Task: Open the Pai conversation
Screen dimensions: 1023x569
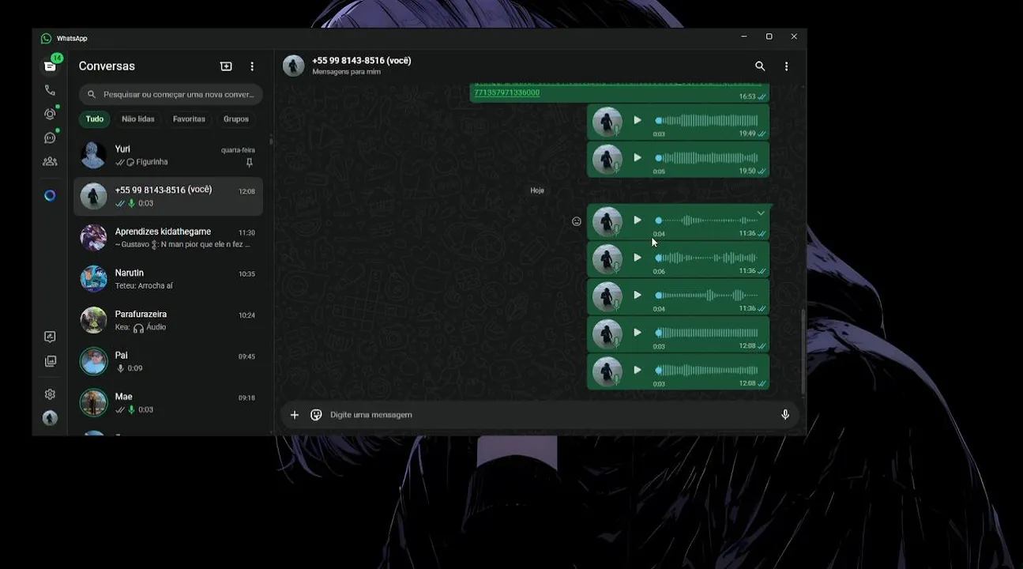Action: 168,361
